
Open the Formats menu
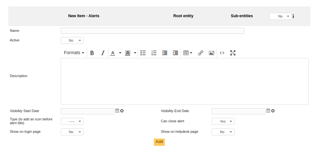(74, 53)
